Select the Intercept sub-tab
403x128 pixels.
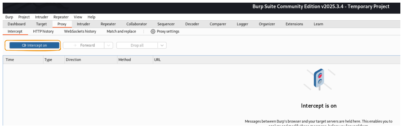click(x=15, y=31)
